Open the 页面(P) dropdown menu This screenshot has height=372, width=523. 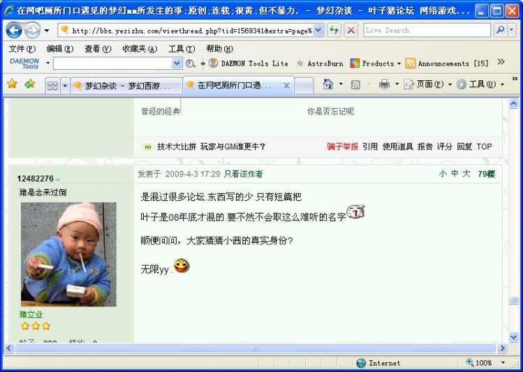click(x=429, y=84)
